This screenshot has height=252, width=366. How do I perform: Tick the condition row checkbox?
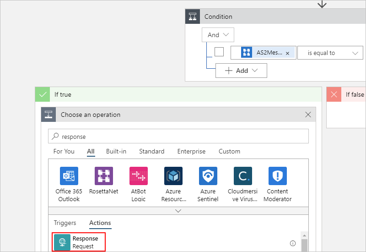click(x=219, y=52)
